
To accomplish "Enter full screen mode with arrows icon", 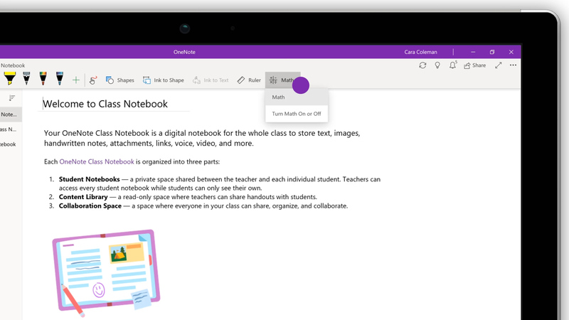I will coord(498,65).
